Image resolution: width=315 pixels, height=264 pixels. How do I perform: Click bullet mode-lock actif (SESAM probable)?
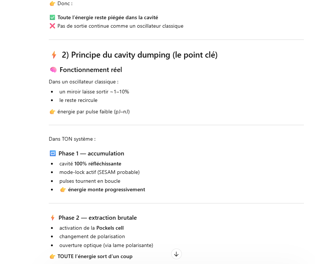(x=99, y=172)
